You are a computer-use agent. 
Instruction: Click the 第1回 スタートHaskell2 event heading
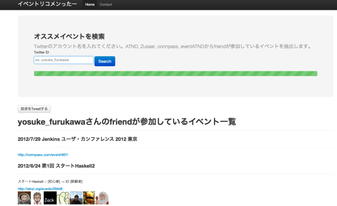[x=56, y=166]
